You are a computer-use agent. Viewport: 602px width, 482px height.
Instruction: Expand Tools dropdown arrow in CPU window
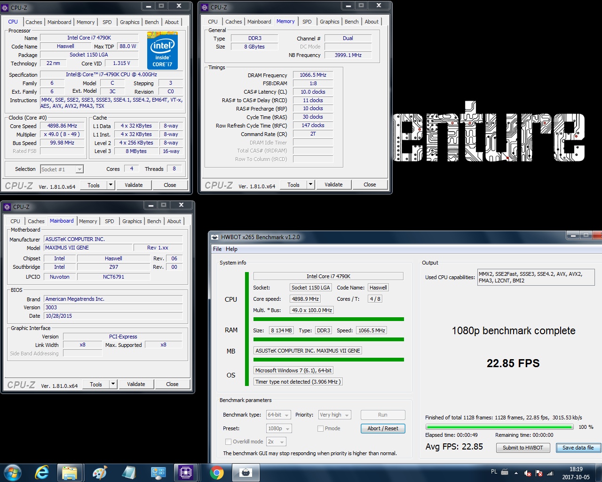pyautogui.click(x=111, y=185)
